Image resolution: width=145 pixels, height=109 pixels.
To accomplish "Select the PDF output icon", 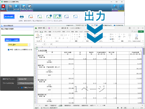I will coord(31,16).
